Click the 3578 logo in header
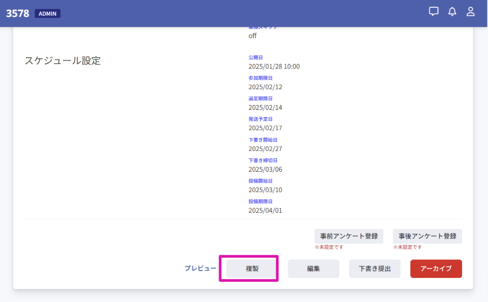This screenshot has width=488, height=302. [x=17, y=13]
